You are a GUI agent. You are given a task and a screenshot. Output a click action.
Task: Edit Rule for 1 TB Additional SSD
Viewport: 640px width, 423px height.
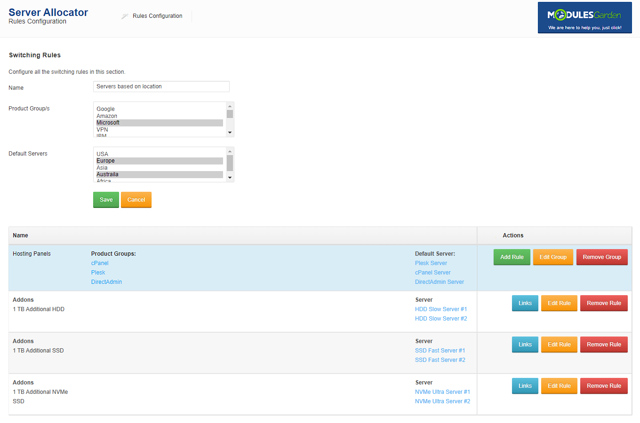(x=559, y=345)
